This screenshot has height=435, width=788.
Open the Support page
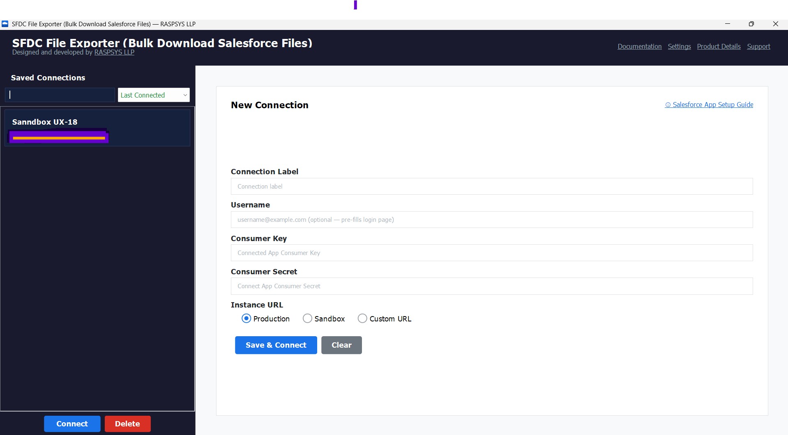coord(758,46)
